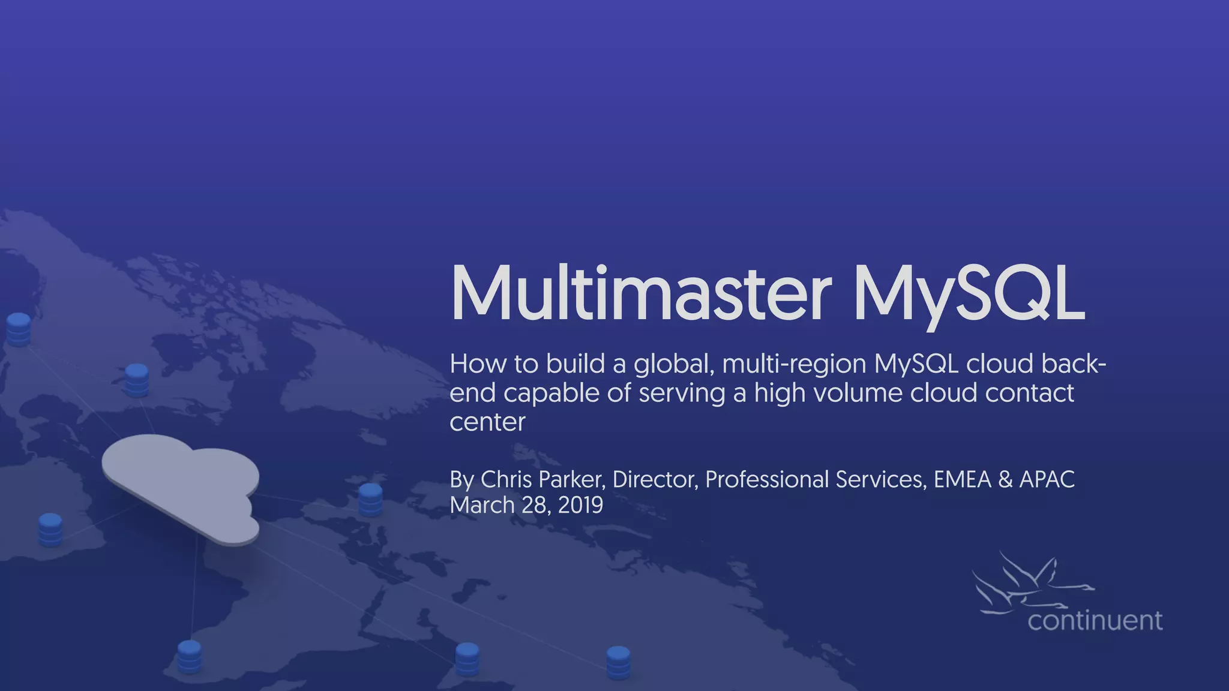Click the author name 'Chris Parker'
Image resolution: width=1229 pixels, height=691 pixels.
pyautogui.click(x=541, y=479)
